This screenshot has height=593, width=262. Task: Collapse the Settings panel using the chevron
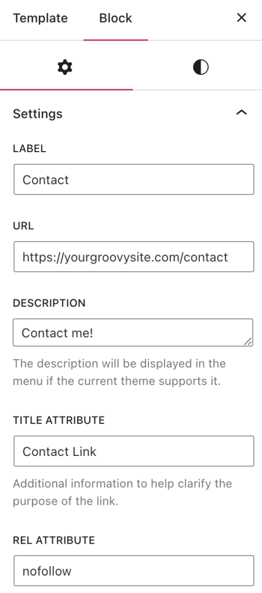(241, 112)
